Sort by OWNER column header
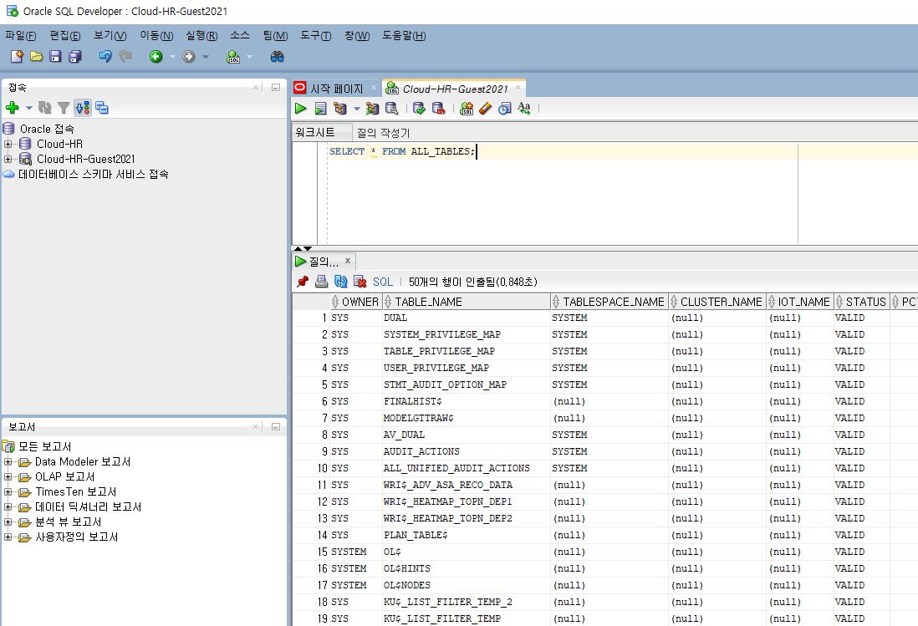Screen dimensions: 918x626 coord(356,302)
